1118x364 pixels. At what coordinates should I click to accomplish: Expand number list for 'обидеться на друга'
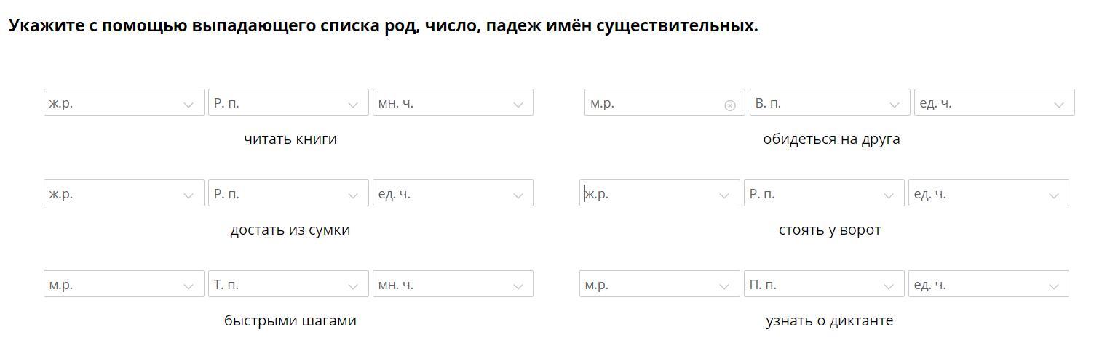tap(994, 102)
